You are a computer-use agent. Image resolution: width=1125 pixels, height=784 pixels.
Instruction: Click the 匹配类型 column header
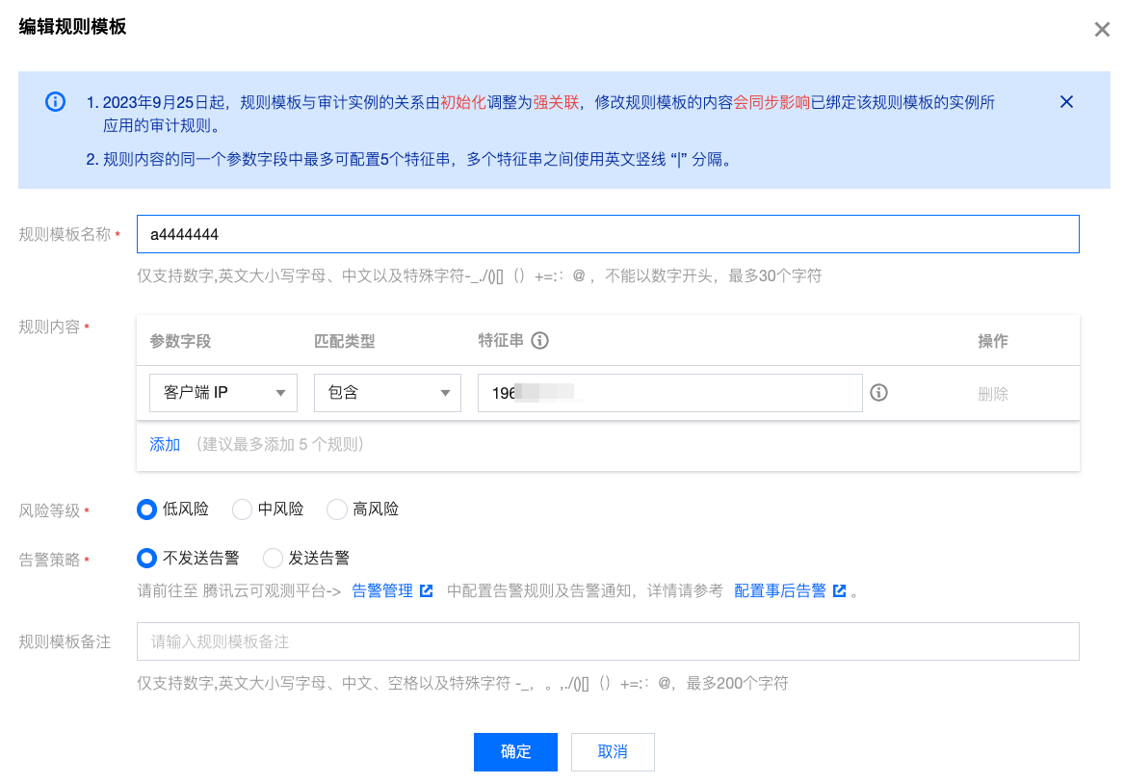345,341
